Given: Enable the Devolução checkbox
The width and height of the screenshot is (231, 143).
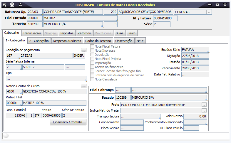Looking at the screenshot, I should tap(92, 55).
